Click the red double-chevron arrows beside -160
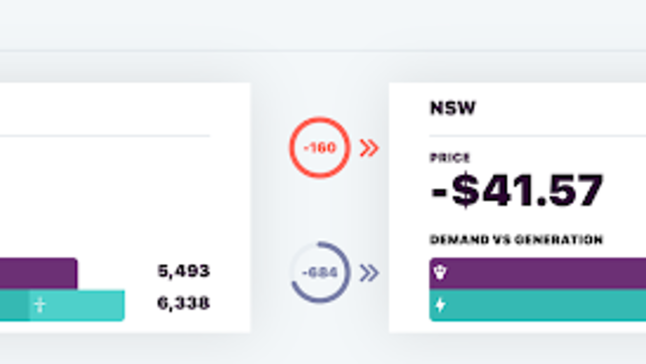This screenshot has width=646, height=364. pos(369,148)
